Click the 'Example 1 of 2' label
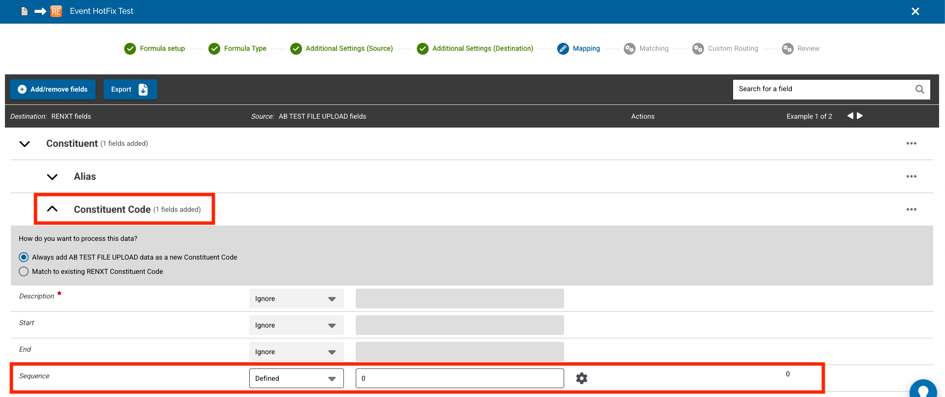 [809, 116]
